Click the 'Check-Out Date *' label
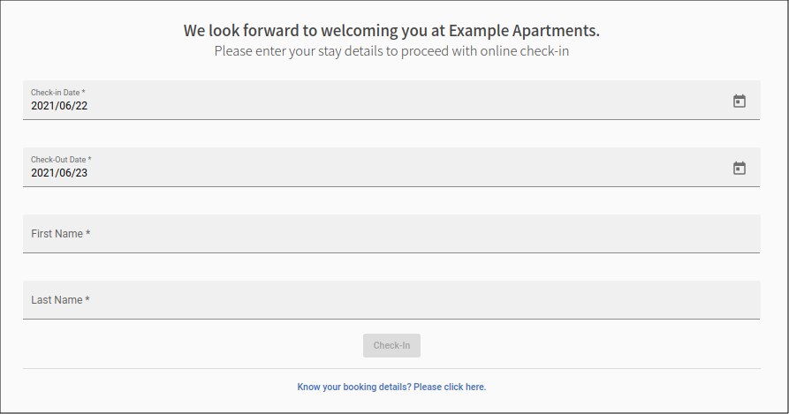The width and height of the screenshot is (789, 414). pos(61,159)
